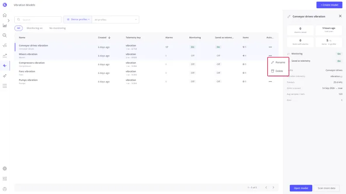This screenshot has width=346, height=194.
Task: Open the hamburger list sidebar icon
Action: pos(5,86)
